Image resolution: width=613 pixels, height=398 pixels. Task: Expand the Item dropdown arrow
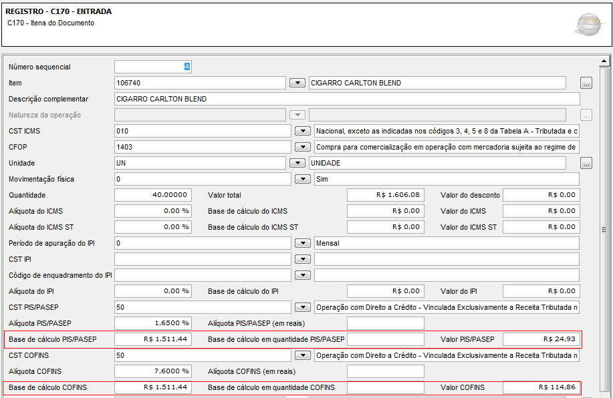[x=297, y=83]
